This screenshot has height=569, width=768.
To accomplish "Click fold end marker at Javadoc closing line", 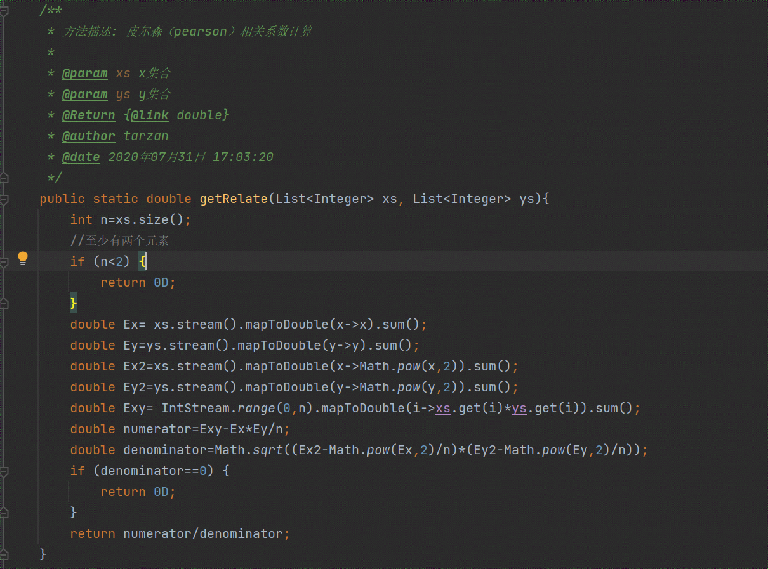I will (4, 176).
